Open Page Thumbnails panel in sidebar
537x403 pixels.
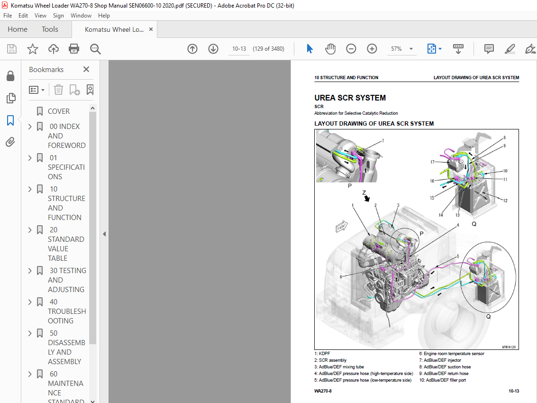click(10, 98)
